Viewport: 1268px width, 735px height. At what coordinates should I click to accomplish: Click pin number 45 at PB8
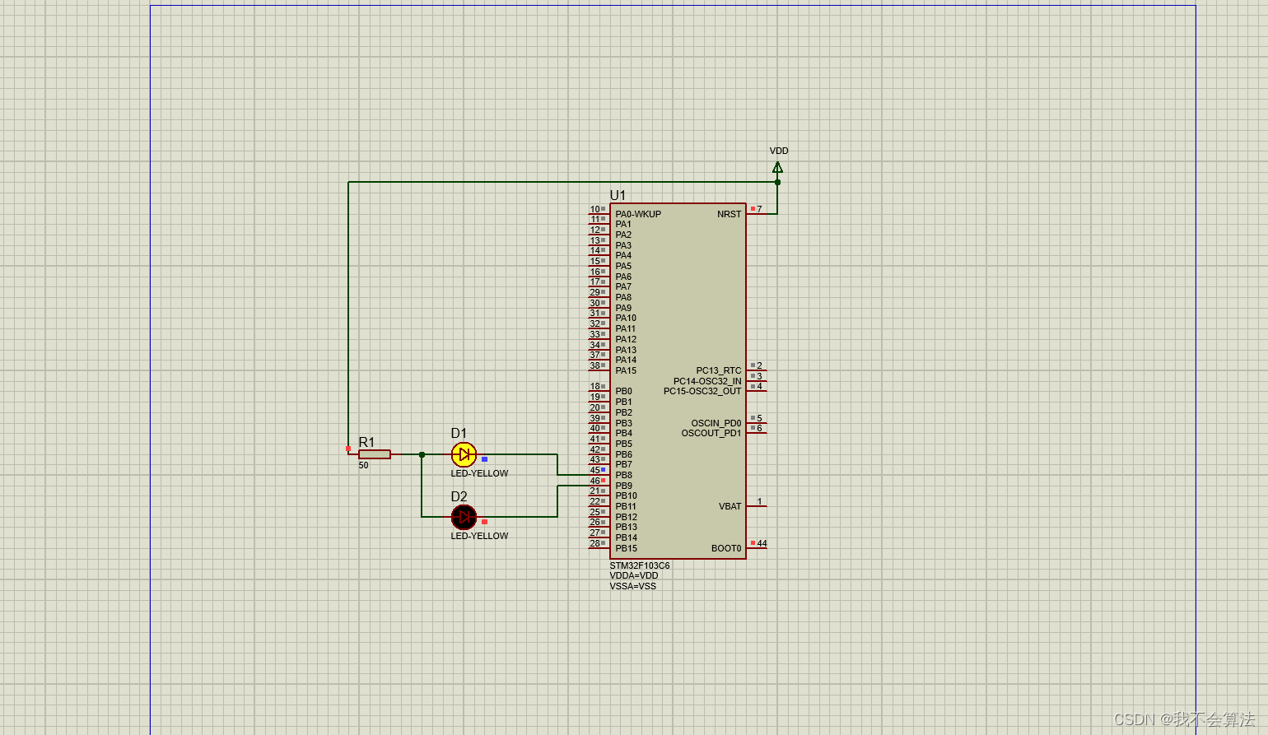[594, 470]
